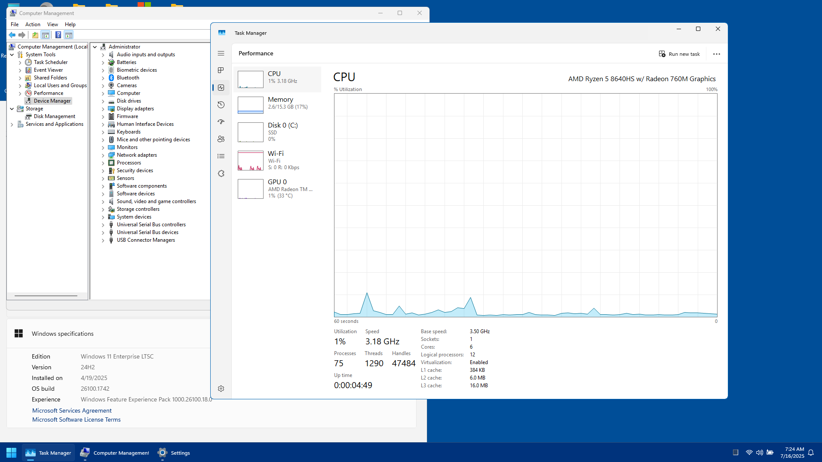Viewport: 822px width, 462px height.
Task: Open the Processes page icon in sidebar
Action: pyautogui.click(x=221, y=70)
